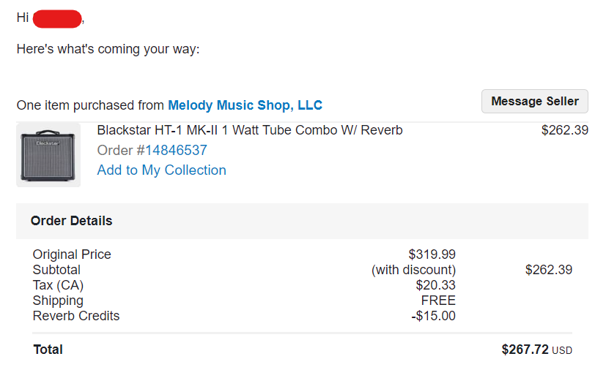
Task: Open the Blackstar amp product thumbnail
Action: pos(48,154)
